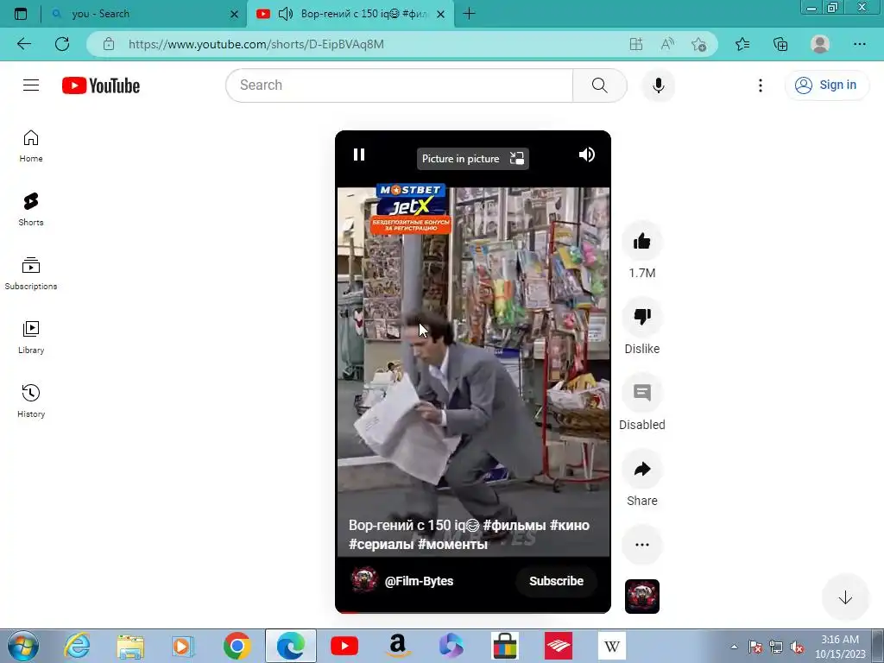Screen dimensions: 884x663
Task: Like the short with the thumbs up
Action: pyautogui.click(x=642, y=242)
